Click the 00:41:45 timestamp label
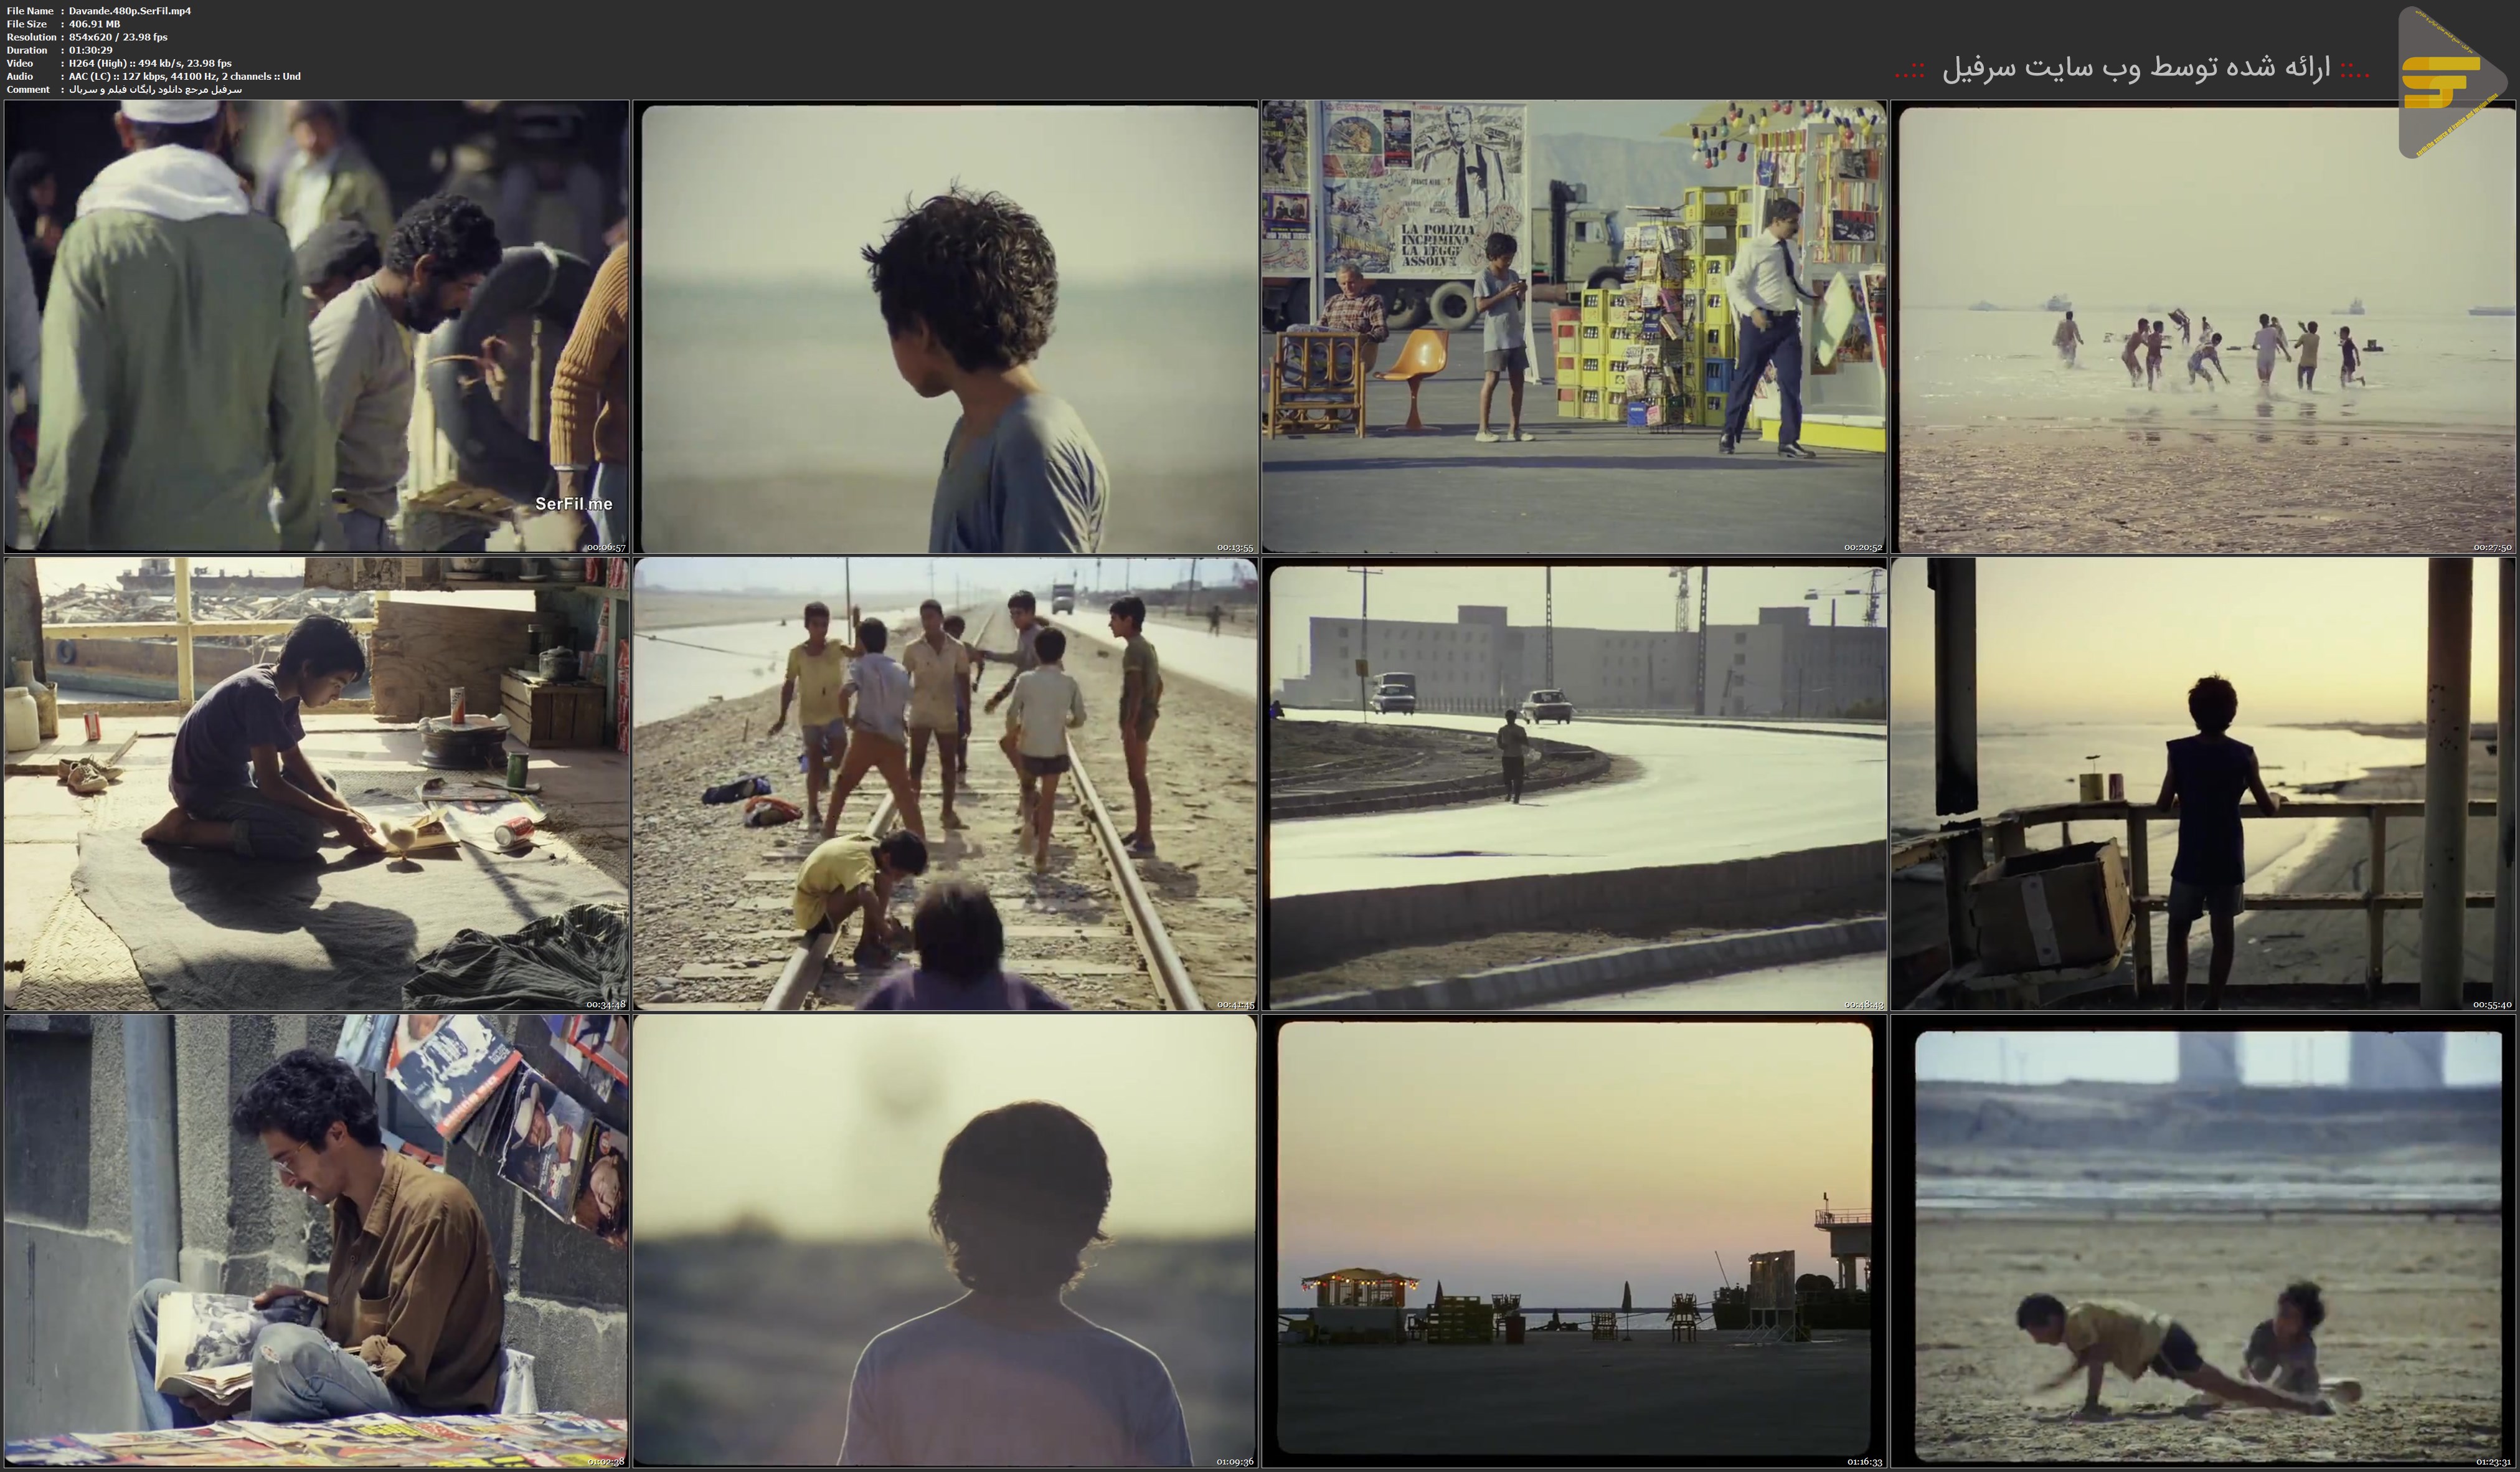This screenshot has height=1472, width=2520. click(x=1235, y=1005)
